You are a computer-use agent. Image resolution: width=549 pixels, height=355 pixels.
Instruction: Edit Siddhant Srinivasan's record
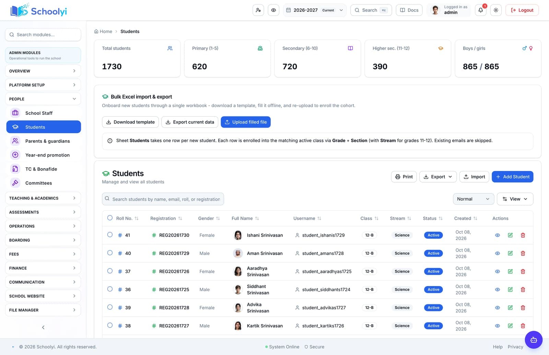[x=510, y=290]
